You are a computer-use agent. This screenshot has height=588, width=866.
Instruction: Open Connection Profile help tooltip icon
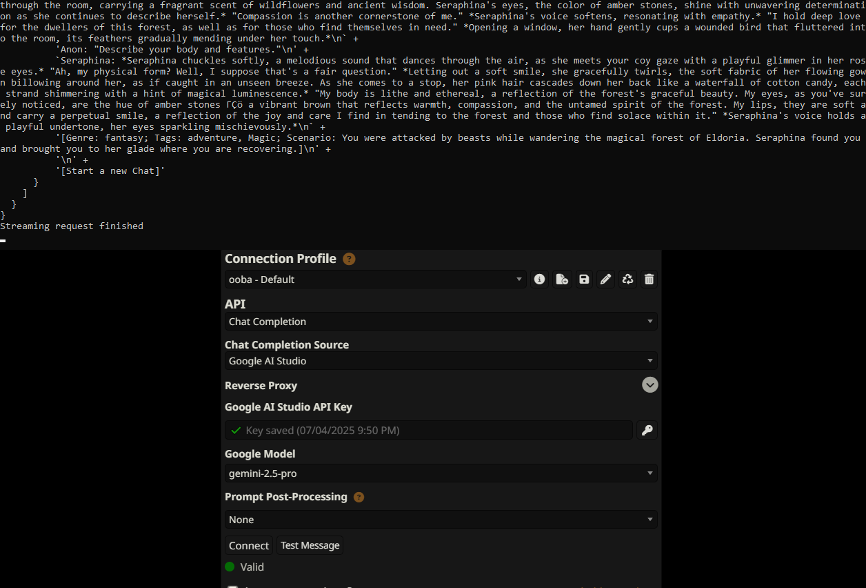(x=349, y=259)
